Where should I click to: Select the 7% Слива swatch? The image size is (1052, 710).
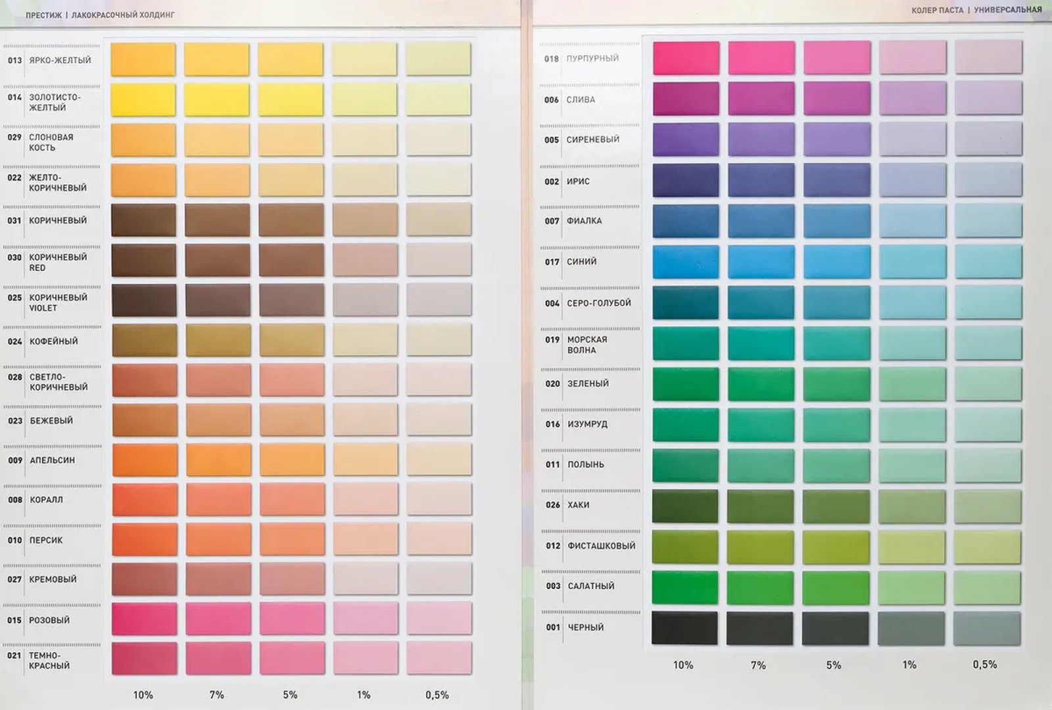(761, 99)
